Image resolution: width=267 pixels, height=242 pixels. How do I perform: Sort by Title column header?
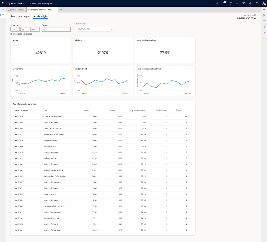pos(45,111)
